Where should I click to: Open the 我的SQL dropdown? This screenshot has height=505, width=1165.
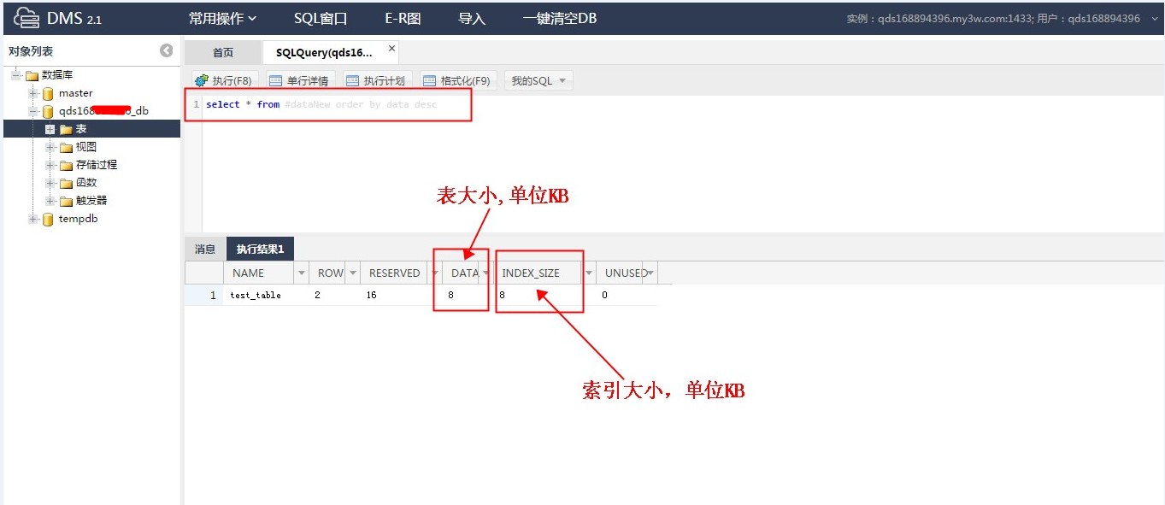538,80
